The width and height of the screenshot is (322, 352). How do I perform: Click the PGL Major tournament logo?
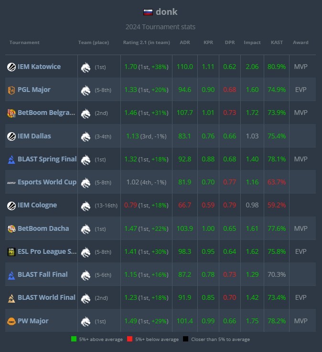11,90
